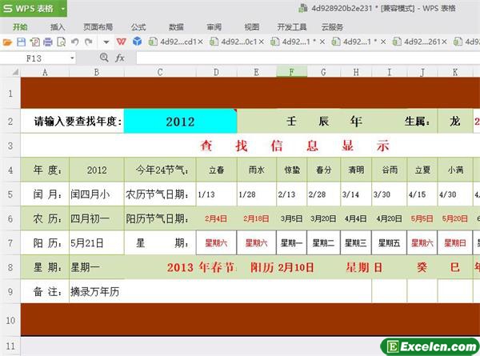Switch to document tab 4d92...cd1
The height and width of the screenshot is (356, 480).
[x=173, y=42]
